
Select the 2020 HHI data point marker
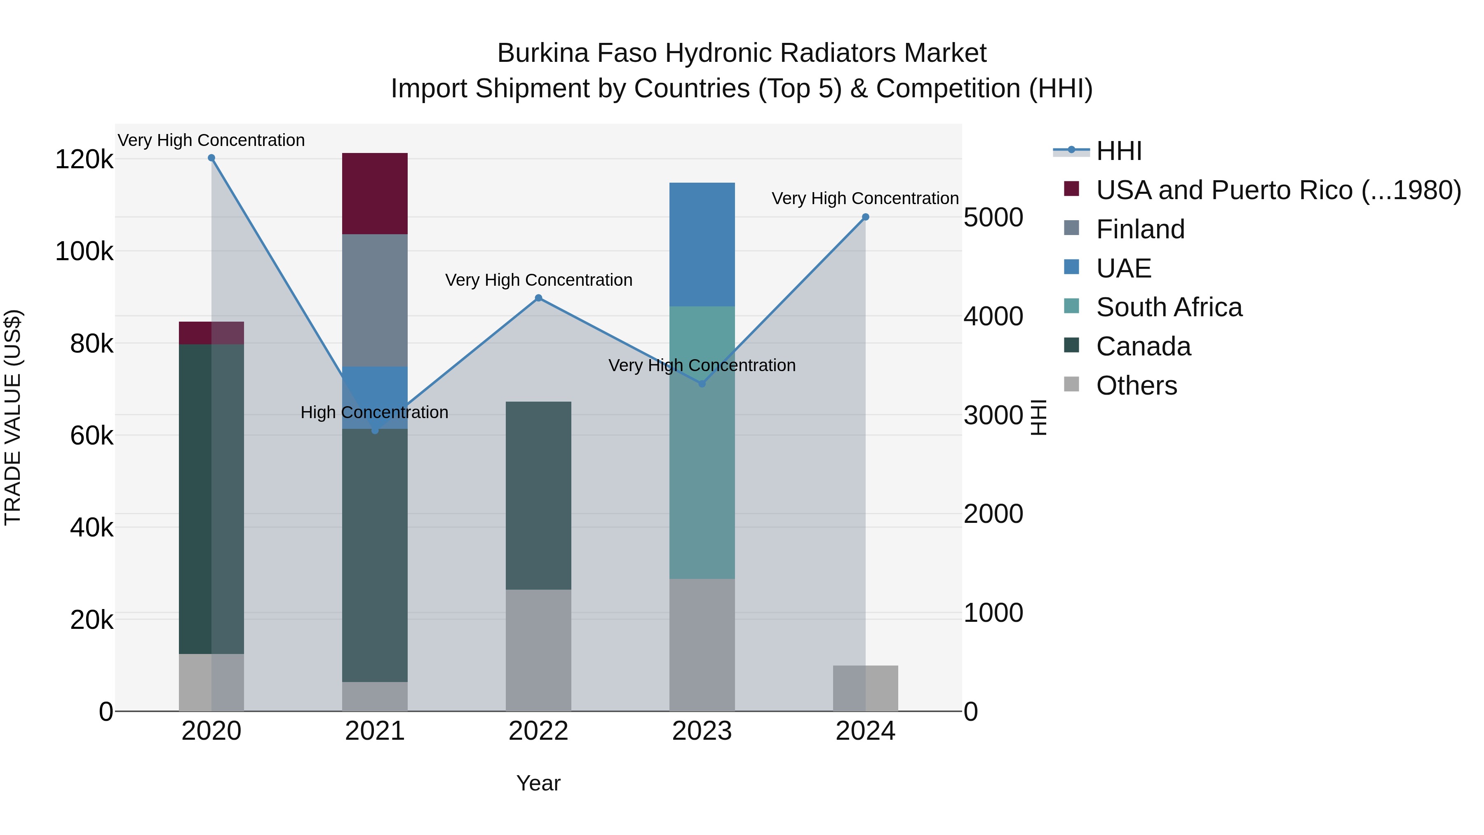coord(211,158)
